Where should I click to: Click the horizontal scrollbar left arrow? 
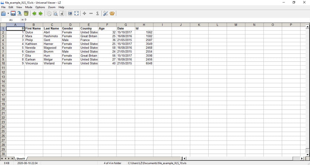coord(184,159)
